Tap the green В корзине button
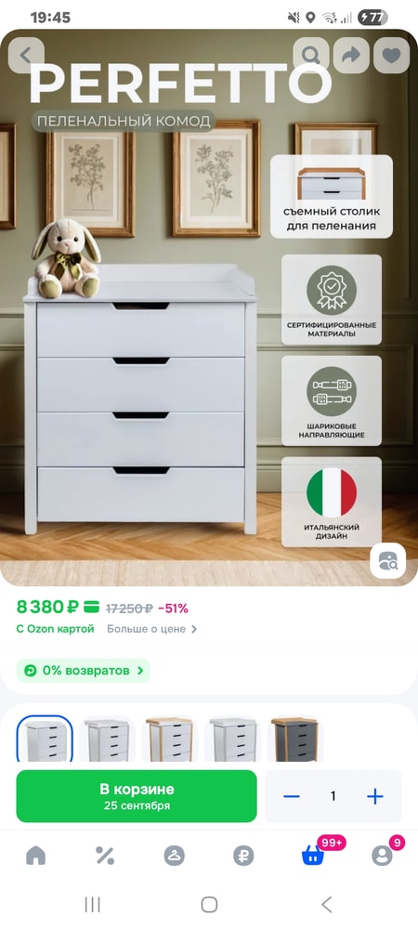This screenshot has width=418, height=929. [137, 796]
